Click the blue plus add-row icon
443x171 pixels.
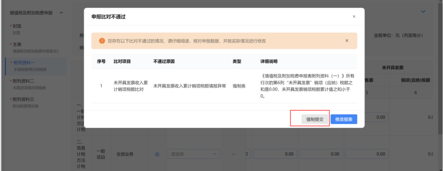(x=158, y=154)
